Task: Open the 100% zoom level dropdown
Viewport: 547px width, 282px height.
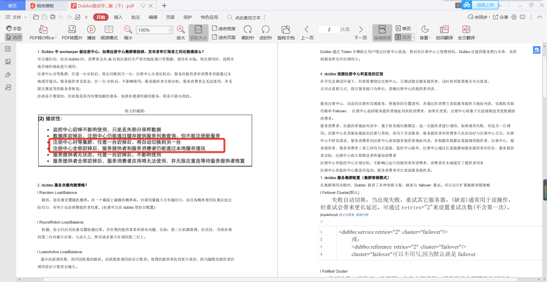Action: pyautogui.click(x=171, y=30)
